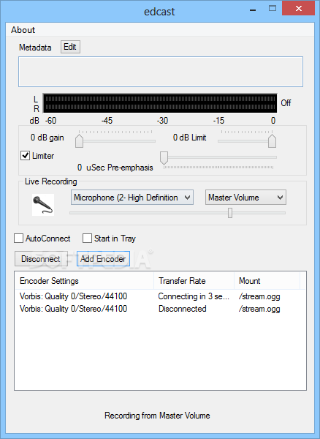
Task: Open the About menu
Action: (23, 30)
